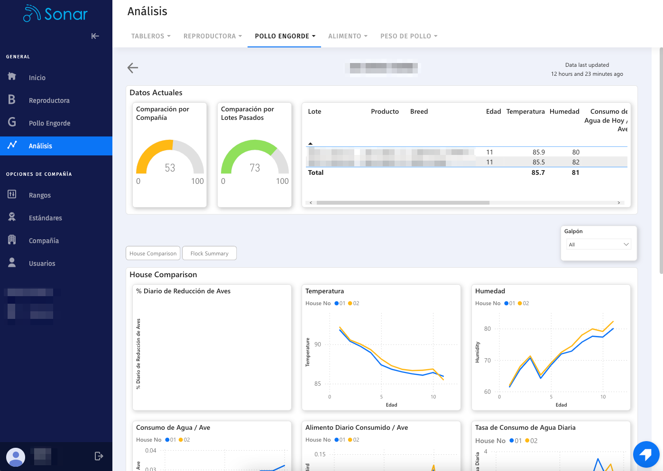Toggle house 01 in Consumo de Agua legend
Image resolution: width=663 pixels, height=471 pixels.
pos(171,440)
